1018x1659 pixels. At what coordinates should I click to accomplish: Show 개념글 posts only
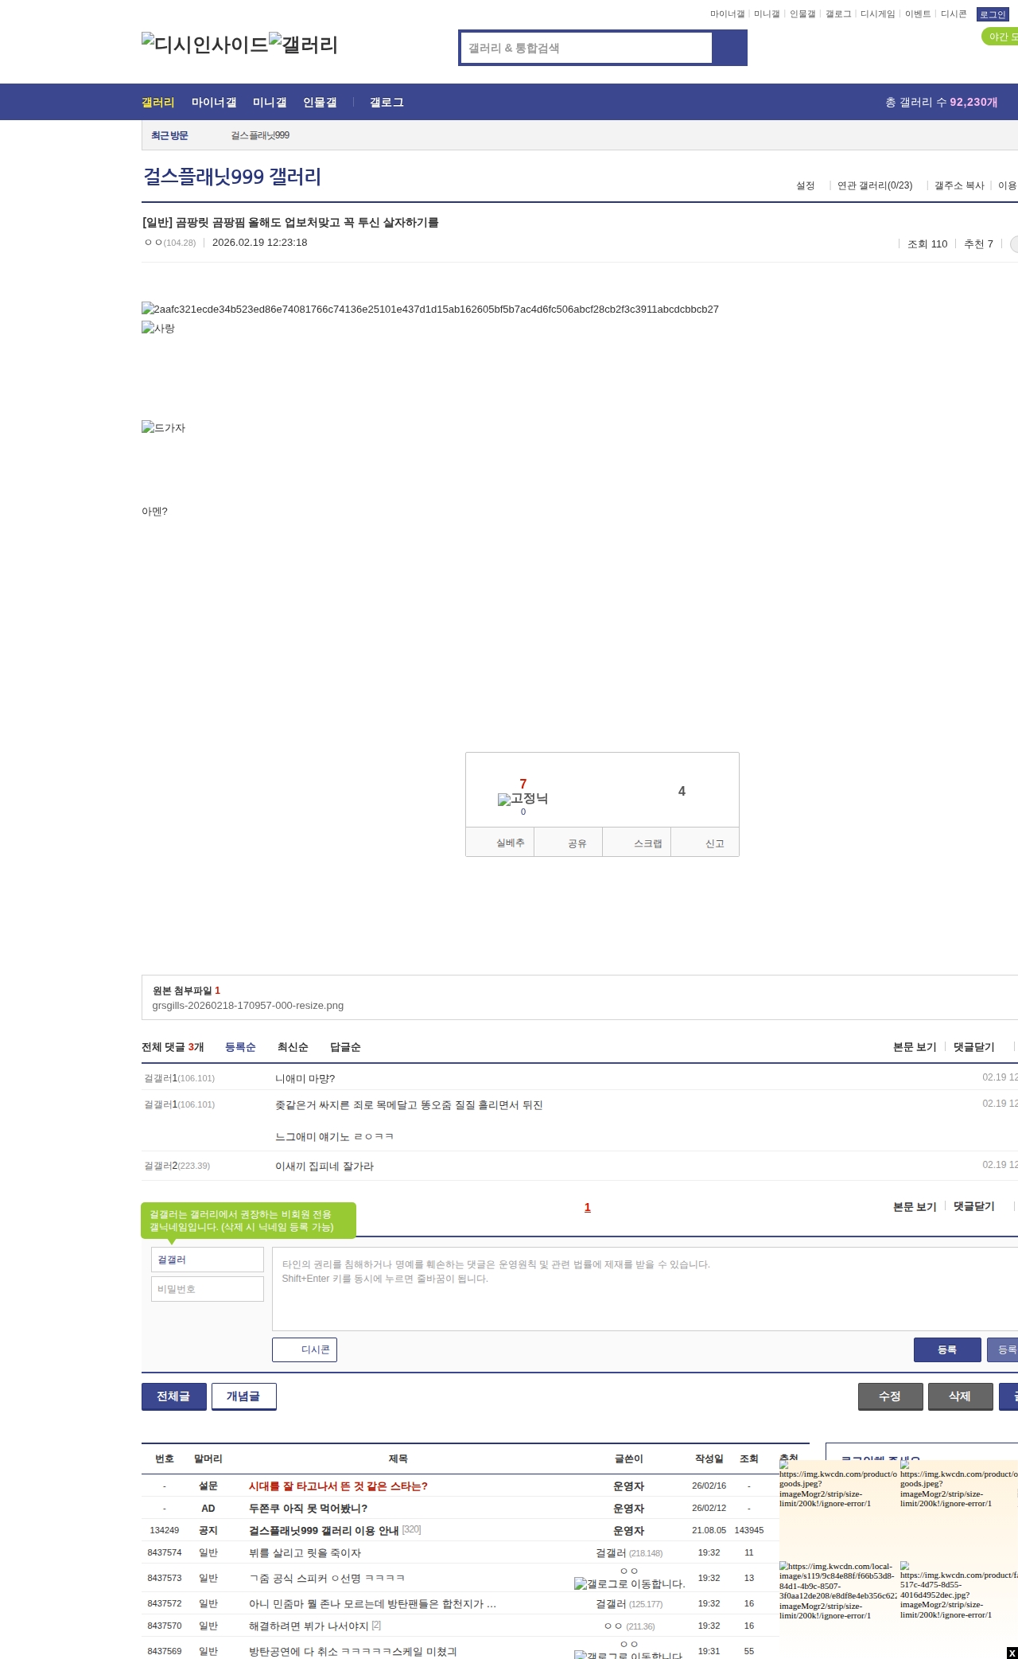point(244,1396)
